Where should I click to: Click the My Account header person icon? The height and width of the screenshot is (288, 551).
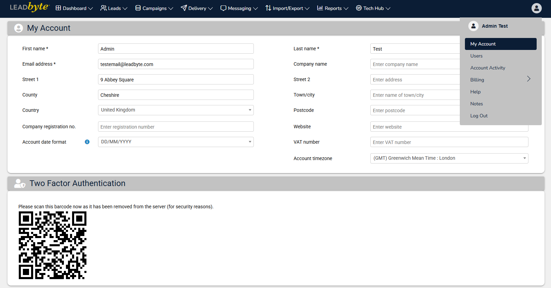point(19,28)
